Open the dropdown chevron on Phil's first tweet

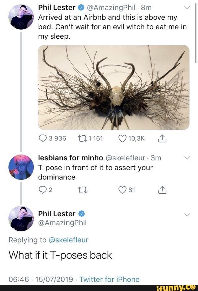click(x=187, y=7)
